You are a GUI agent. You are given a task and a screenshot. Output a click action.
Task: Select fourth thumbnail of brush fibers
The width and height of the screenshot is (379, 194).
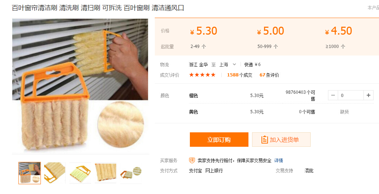[106, 173]
